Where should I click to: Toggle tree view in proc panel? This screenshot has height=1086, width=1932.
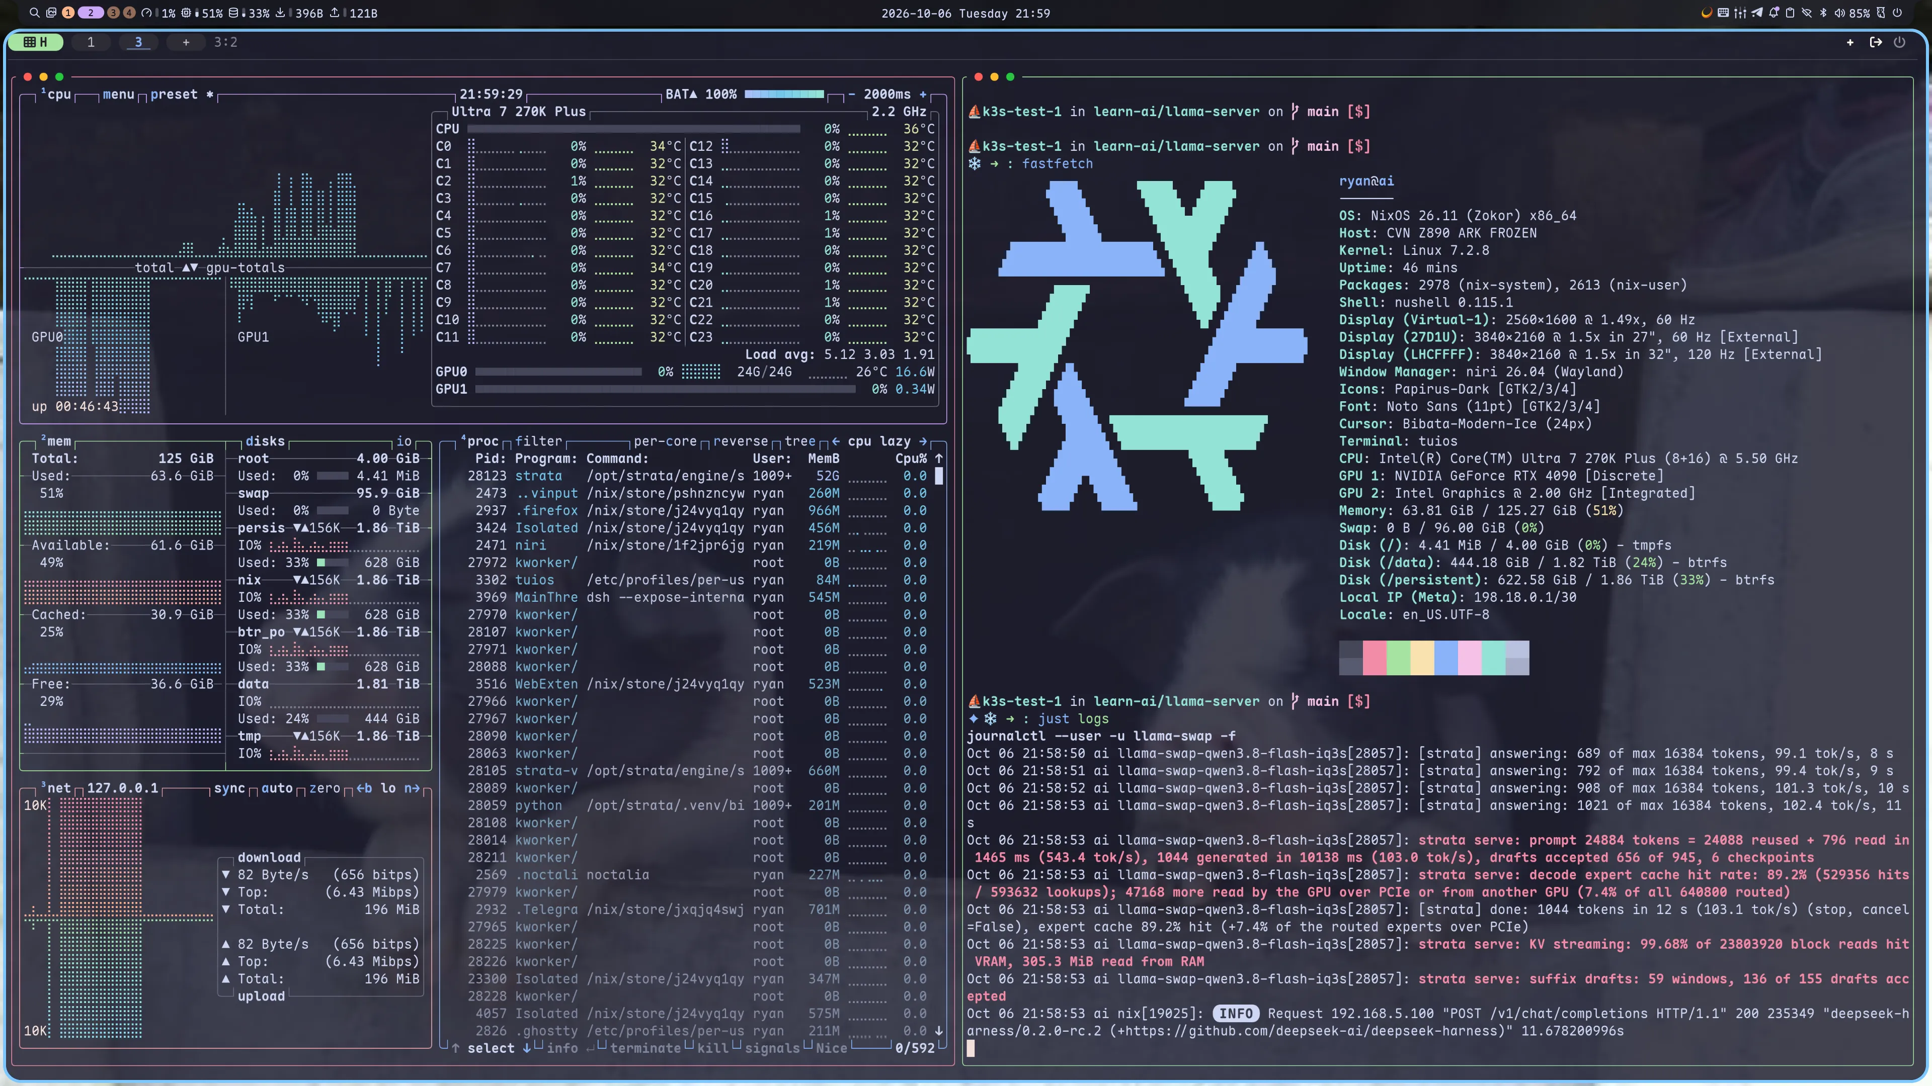tap(799, 441)
